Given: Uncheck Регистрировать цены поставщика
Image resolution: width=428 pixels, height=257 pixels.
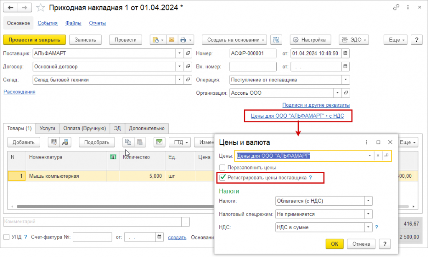Looking at the screenshot, I should point(222,178).
